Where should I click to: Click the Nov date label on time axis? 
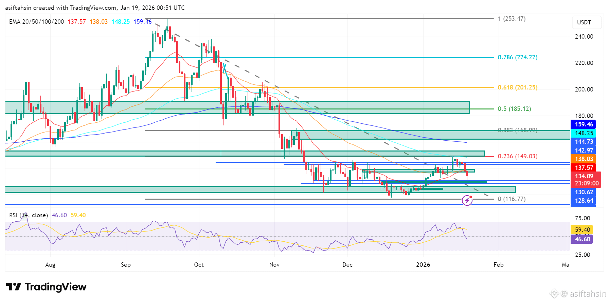coord(274,265)
